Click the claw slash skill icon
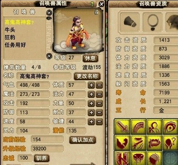The height and width of the screenshot is (165, 178). click(x=138, y=127)
